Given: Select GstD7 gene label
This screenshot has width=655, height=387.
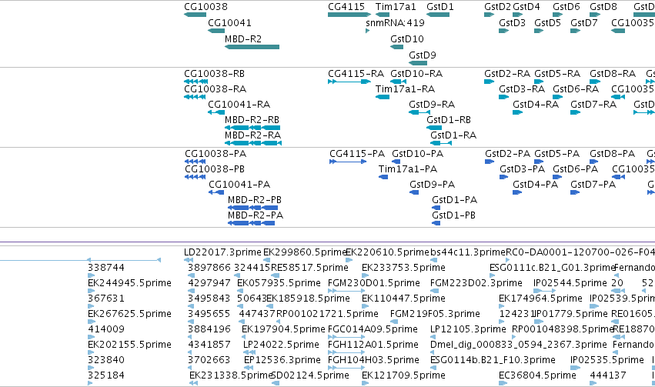Looking at the screenshot, I should (584, 22).
